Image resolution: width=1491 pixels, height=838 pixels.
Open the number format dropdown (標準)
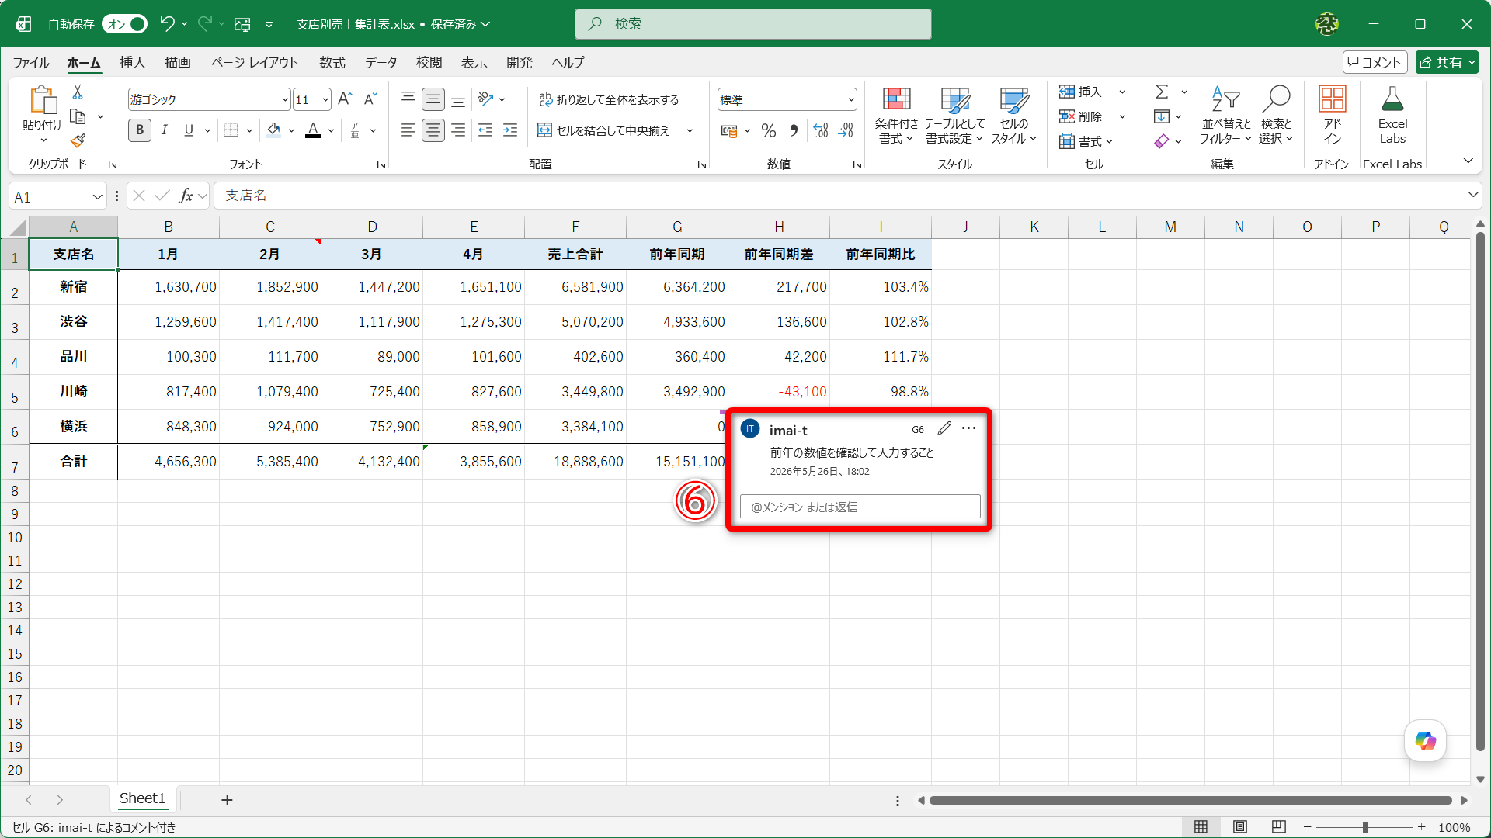click(851, 99)
